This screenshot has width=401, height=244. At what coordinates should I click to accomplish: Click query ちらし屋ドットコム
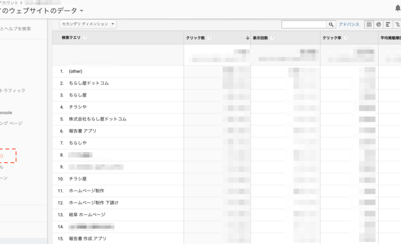(x=89, y=83)
